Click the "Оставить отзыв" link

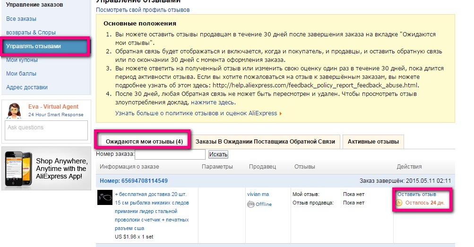pyautogui.click(x=416, y=194)
